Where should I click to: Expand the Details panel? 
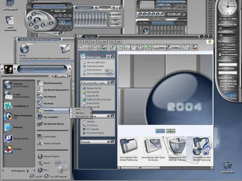pos(113,141)
